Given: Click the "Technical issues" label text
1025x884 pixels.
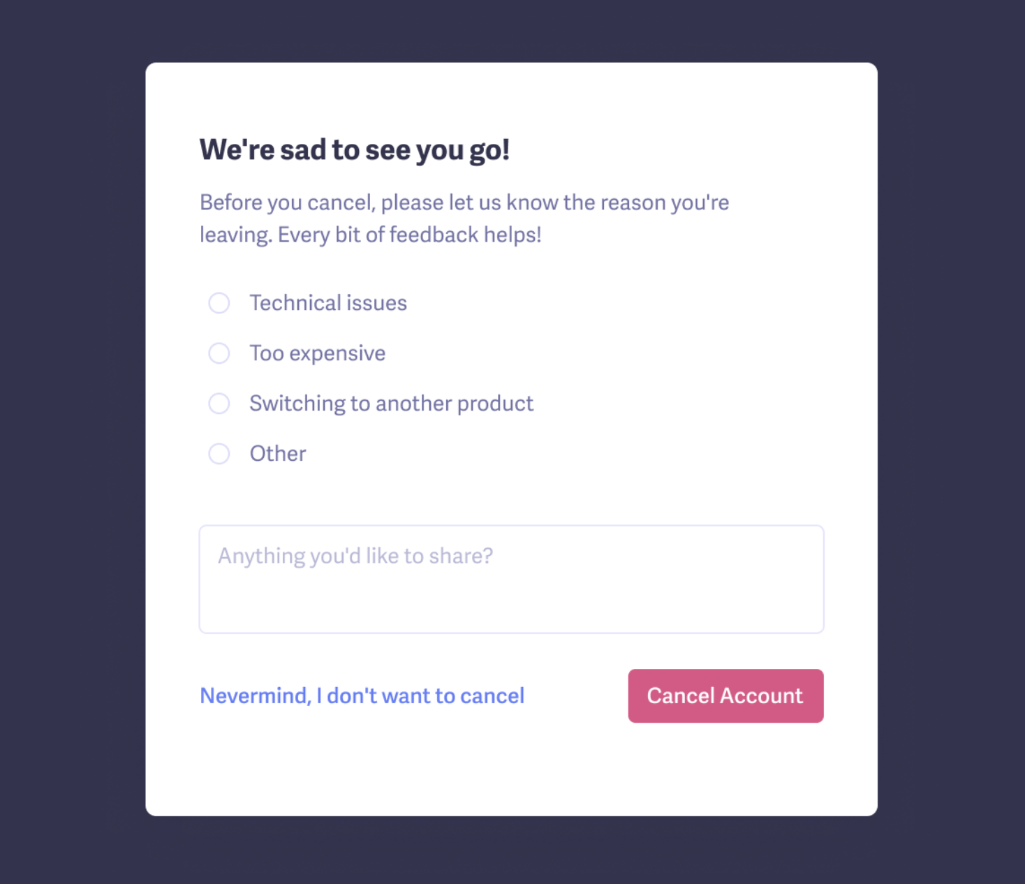Looking at the screenshot, I should [x=328, y=303].
